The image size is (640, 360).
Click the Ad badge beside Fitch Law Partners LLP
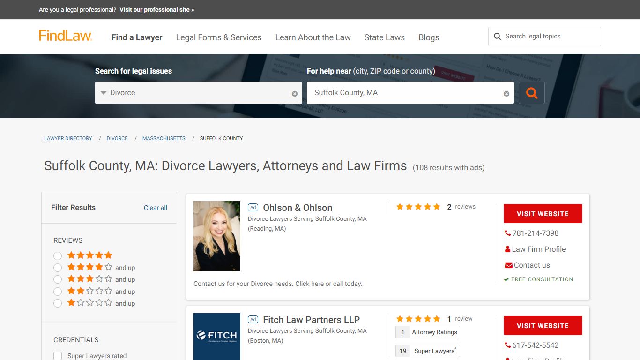253,320
